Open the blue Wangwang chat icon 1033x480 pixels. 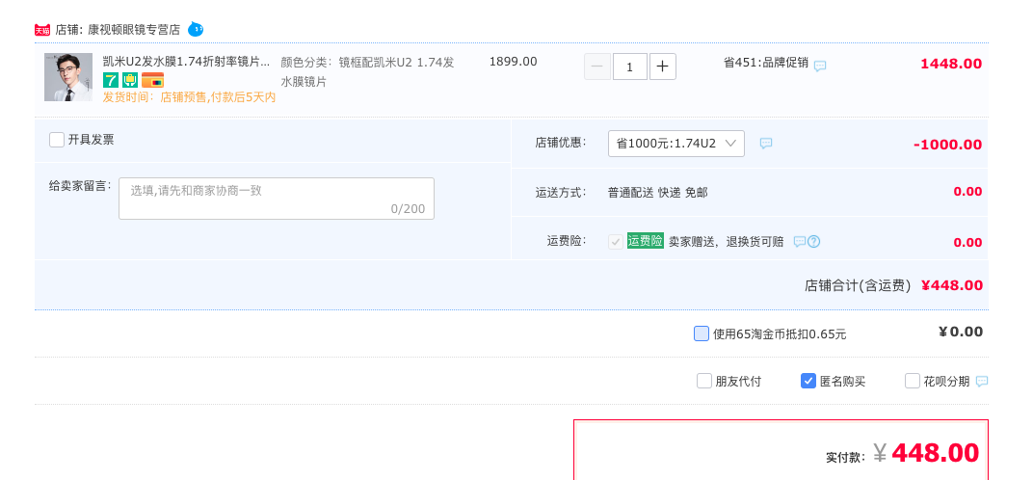tap(196, 29)
